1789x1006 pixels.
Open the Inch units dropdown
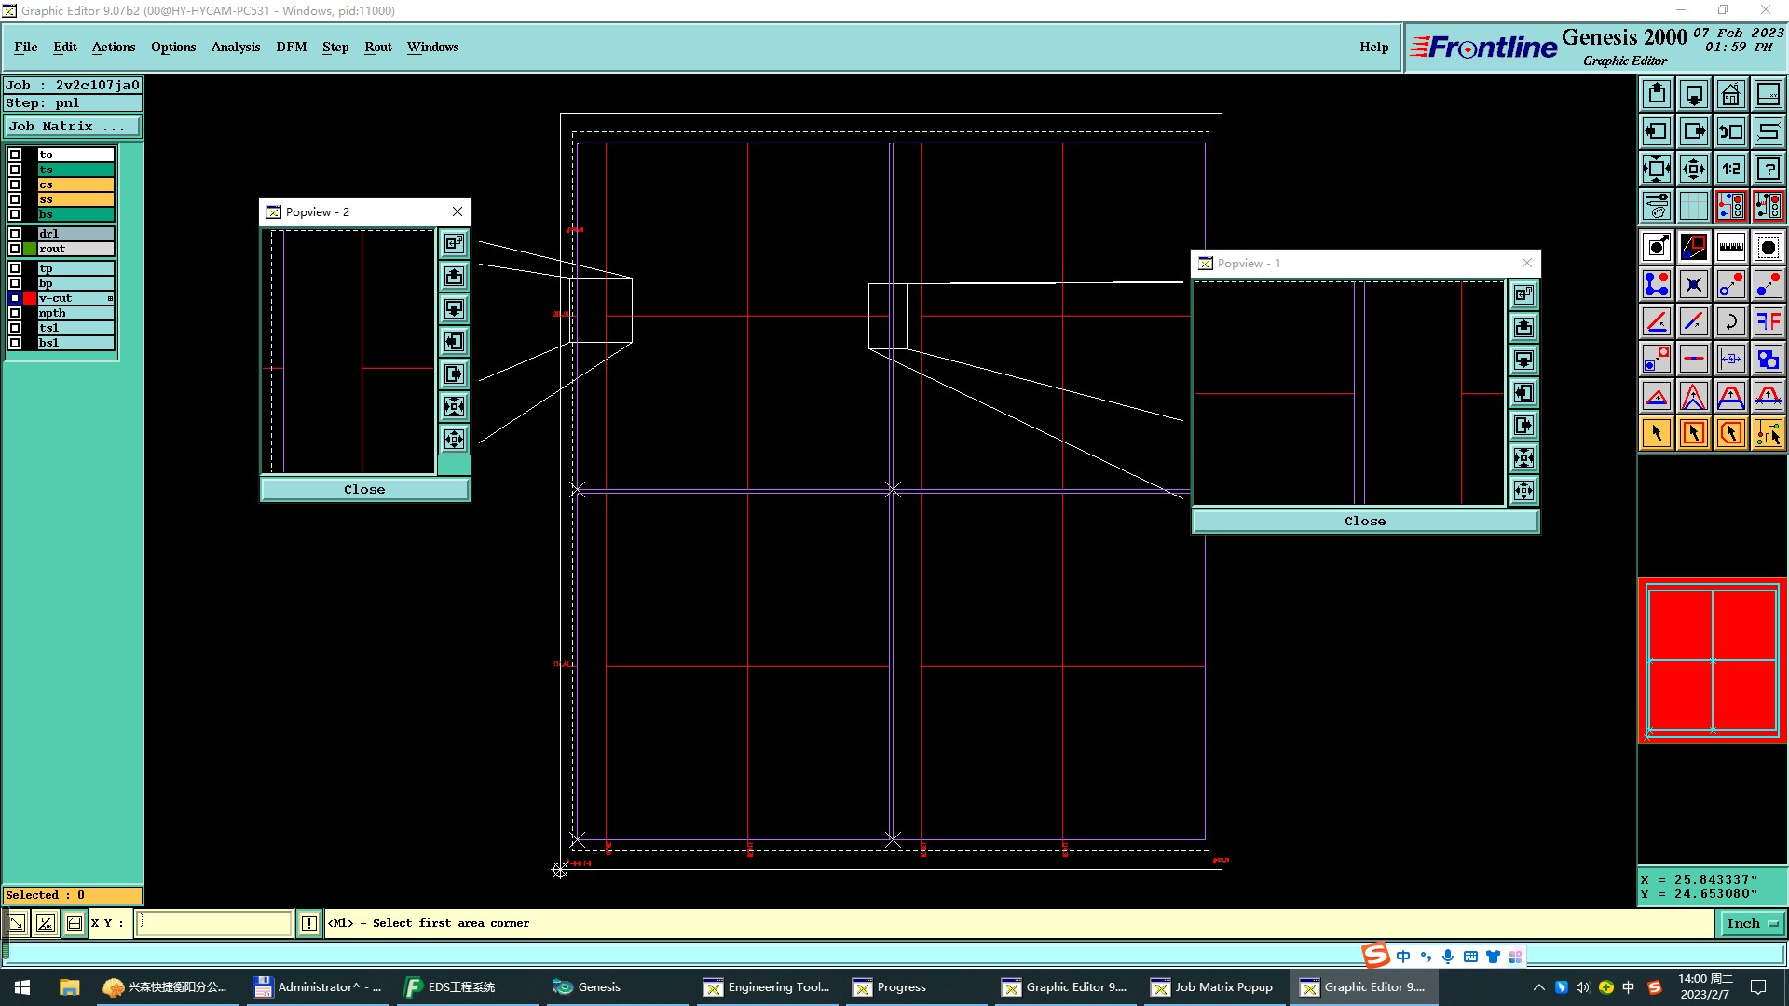1752,923
